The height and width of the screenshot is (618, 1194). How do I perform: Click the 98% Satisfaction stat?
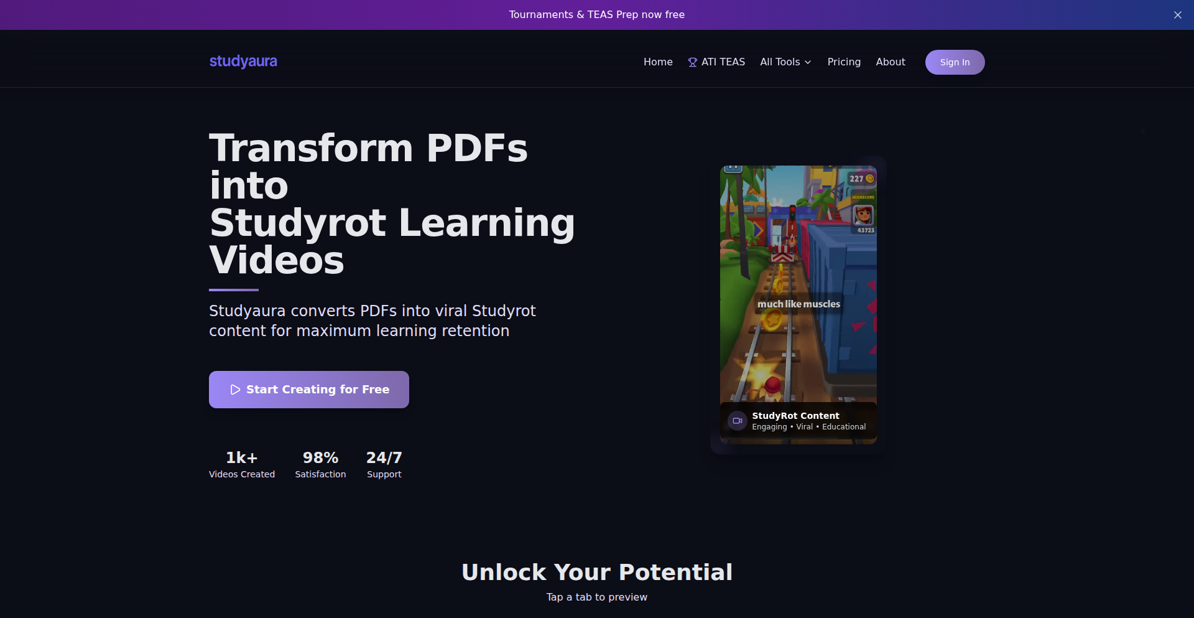point(321,465)
